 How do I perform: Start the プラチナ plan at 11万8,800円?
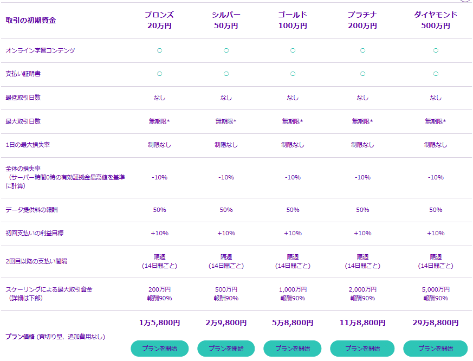[362, 349]
